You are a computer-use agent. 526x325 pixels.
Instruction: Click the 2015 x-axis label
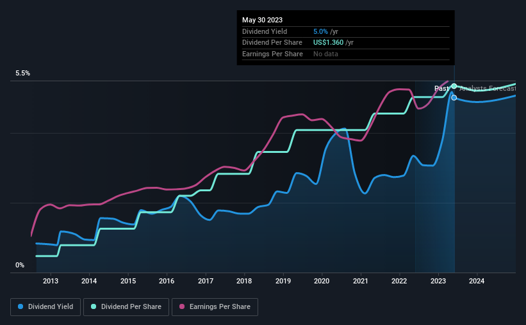pyautogui.click(x=128, y=281)
